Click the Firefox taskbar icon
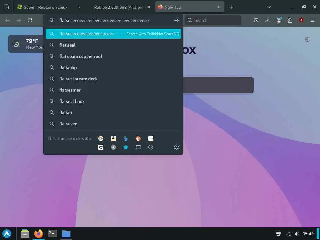The width and height of the screenshot is (320, 240). 38,234
